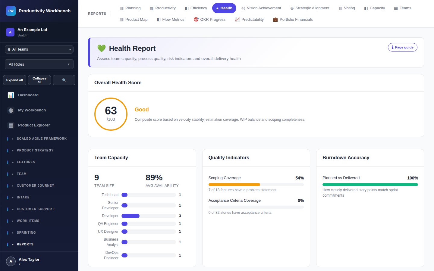Open the Portfolio Financials tab

pyautogui.click(x=293, y=20)
